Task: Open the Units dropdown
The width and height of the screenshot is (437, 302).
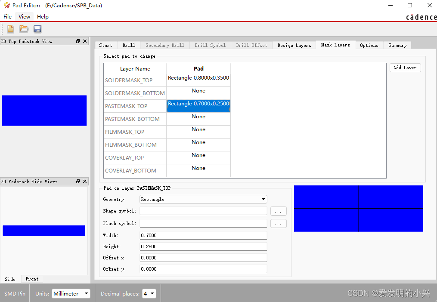Action: click(x=71, y=294)
